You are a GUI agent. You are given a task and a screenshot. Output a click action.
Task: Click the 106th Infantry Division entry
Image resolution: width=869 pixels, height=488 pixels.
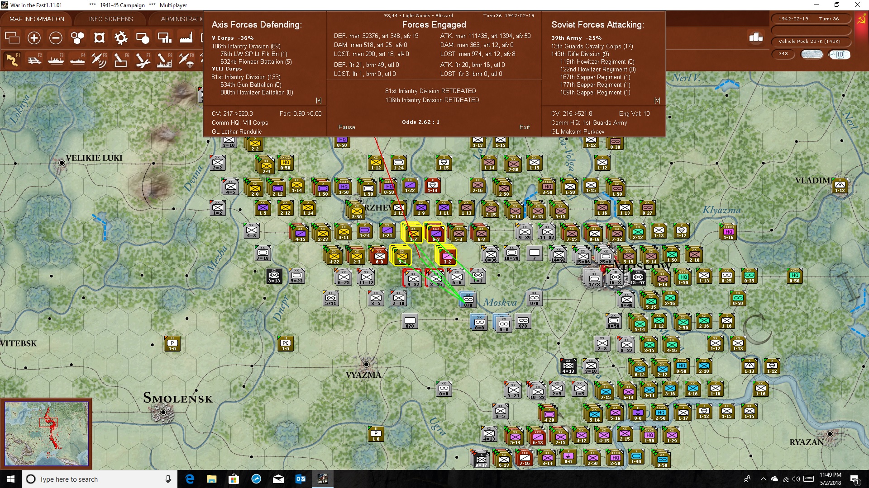click(246, 46)
